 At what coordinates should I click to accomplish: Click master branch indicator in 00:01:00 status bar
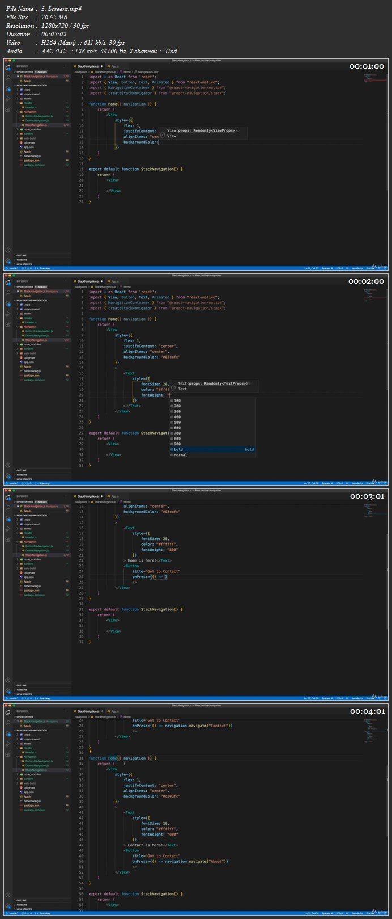click(x=12, y=268)
